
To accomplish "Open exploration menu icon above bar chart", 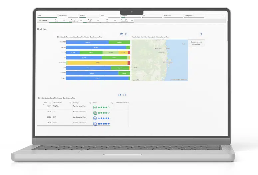I will coord(122,34).
